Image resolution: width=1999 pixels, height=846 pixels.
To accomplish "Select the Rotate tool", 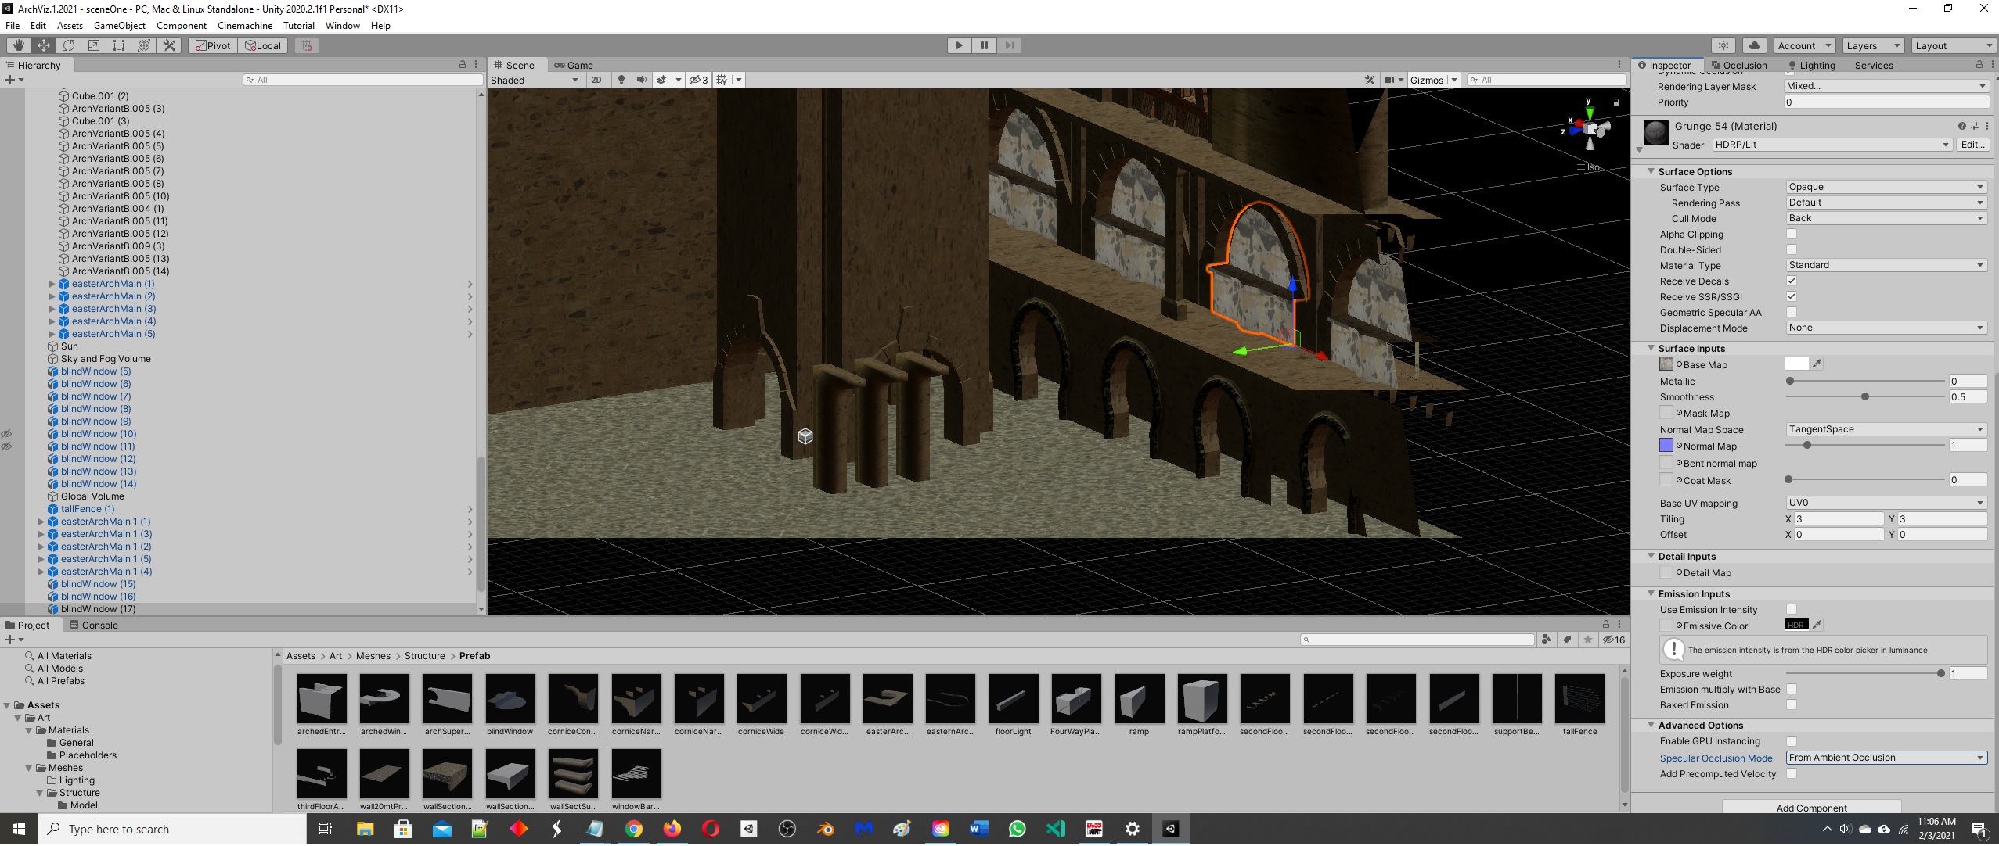I will pyautogui.click(x=69, y=45).
